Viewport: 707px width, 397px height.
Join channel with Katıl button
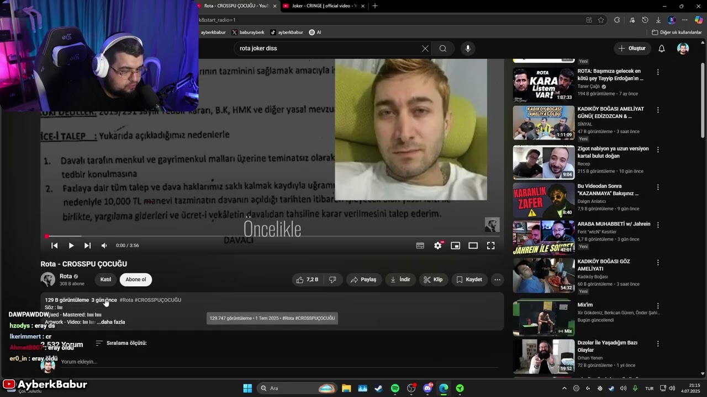click(x=105, y=280)
